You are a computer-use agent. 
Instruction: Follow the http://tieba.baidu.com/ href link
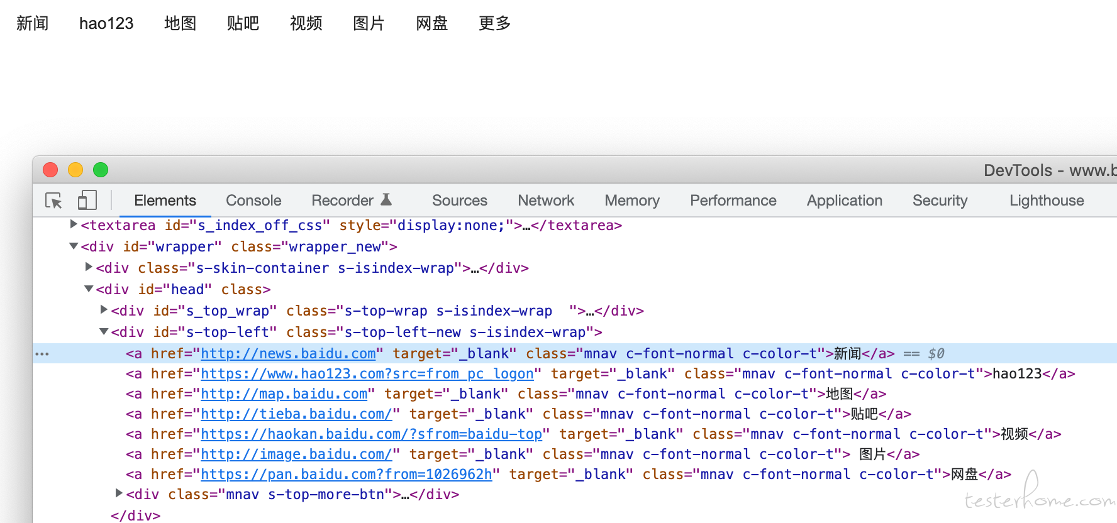pos(296,414)
